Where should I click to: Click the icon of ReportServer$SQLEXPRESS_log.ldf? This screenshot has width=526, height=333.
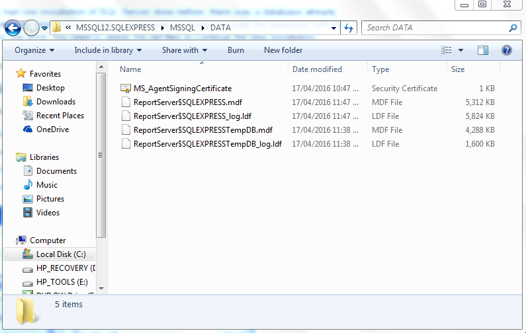point(126,116)
